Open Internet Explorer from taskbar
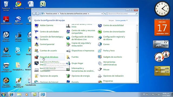Viewport: 173px width, 97px height. [x=11, y=95]
